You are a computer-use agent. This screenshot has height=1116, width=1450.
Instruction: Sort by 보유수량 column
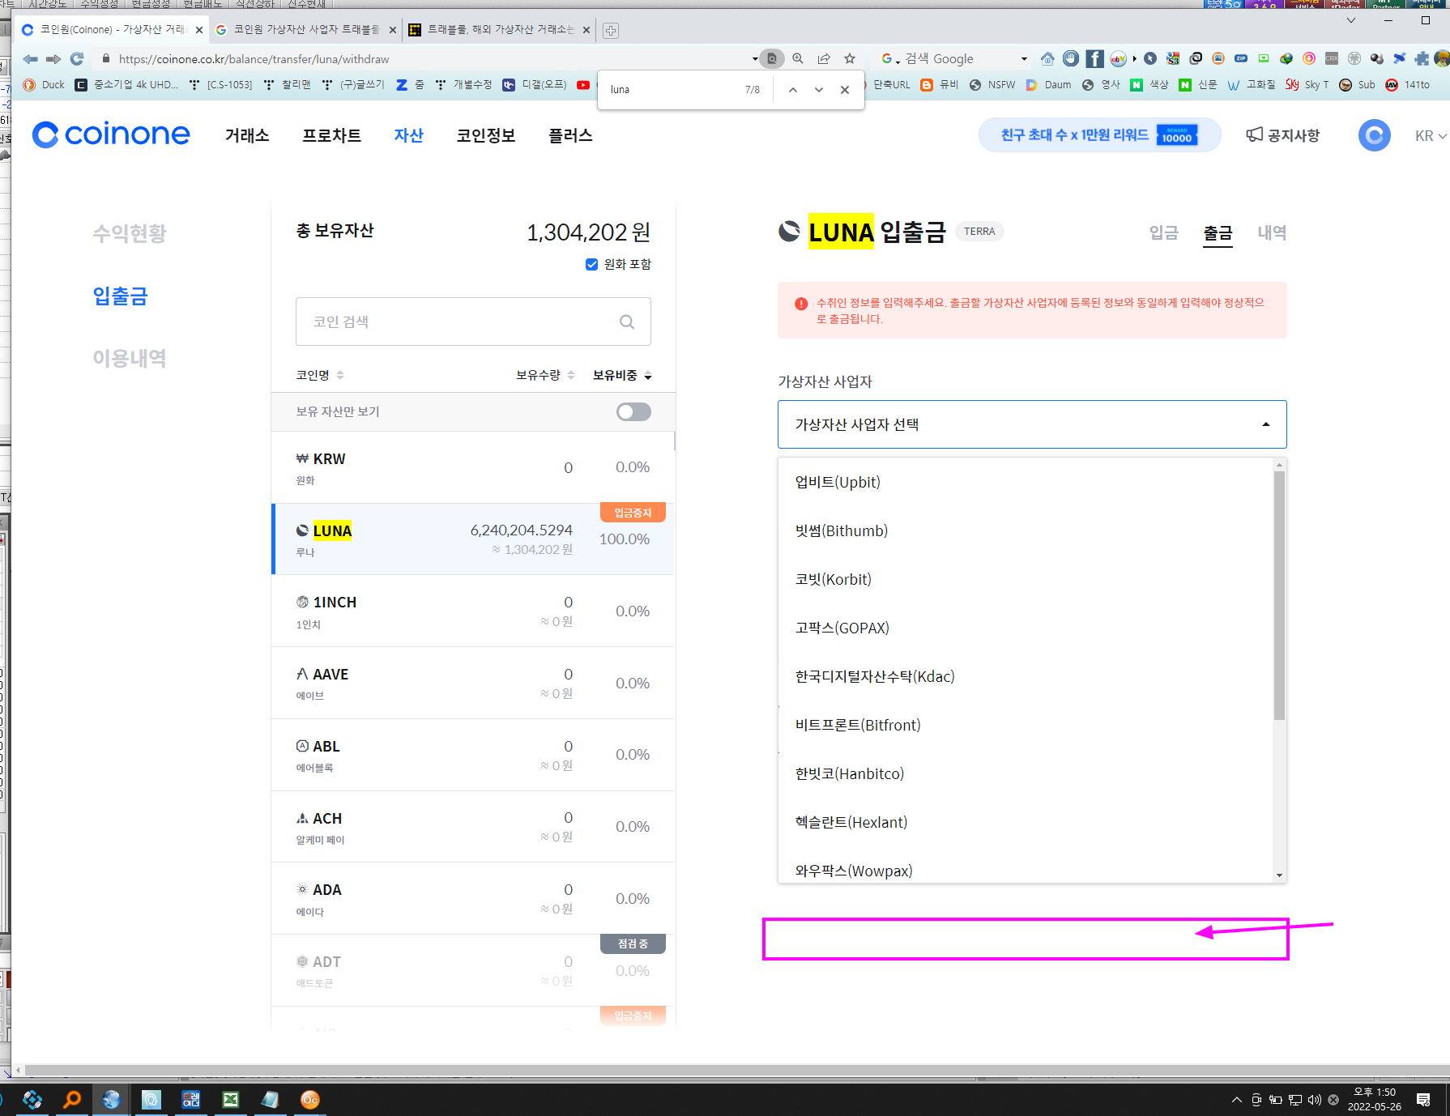pyautogui.click(x=545, y=375)
